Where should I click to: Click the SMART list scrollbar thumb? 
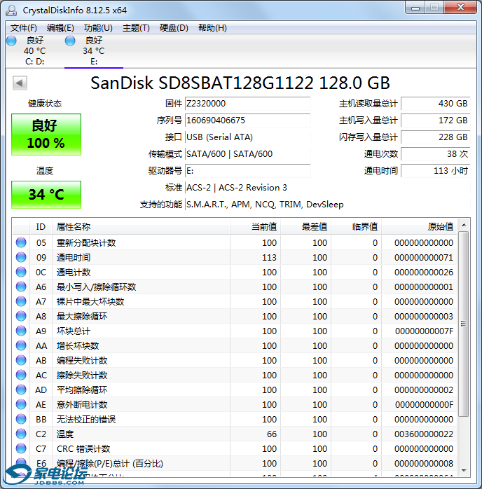464,324
